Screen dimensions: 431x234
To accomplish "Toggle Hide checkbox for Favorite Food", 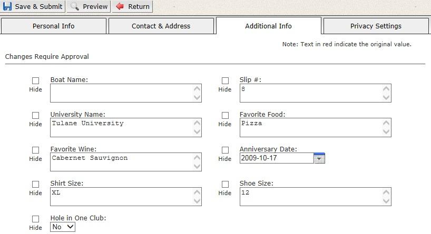I will (225, 115).
